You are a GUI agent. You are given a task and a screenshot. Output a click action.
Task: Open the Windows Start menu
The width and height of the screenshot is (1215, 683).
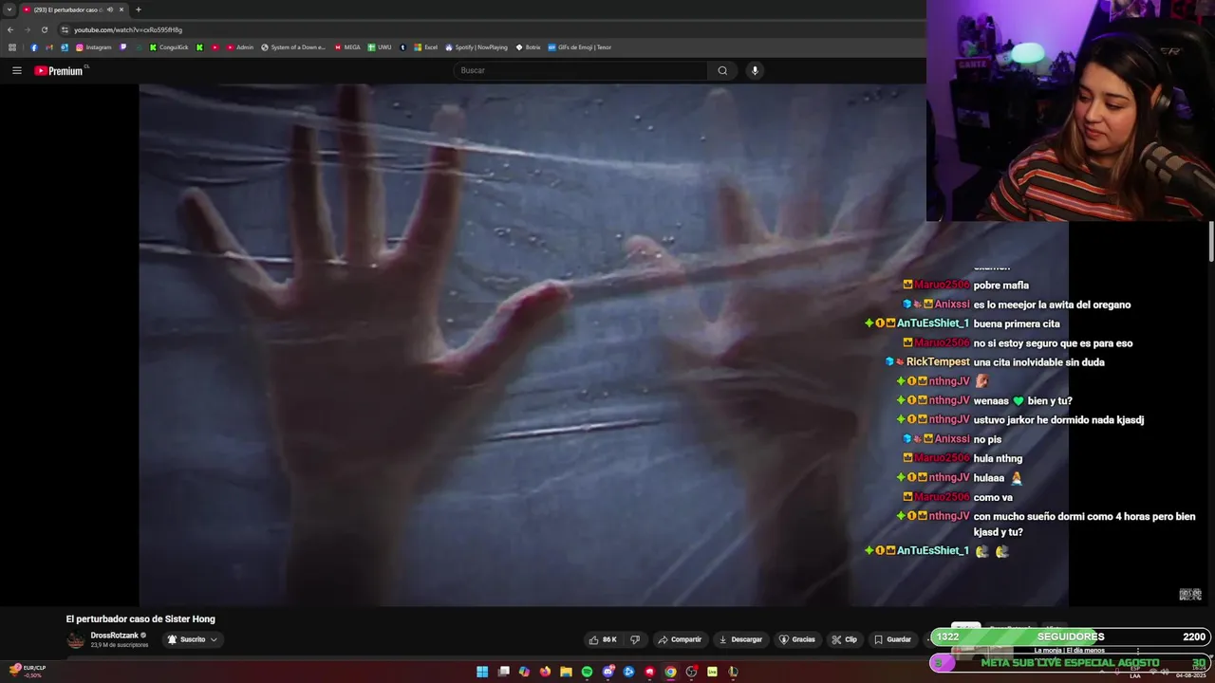tap(482, 672)
